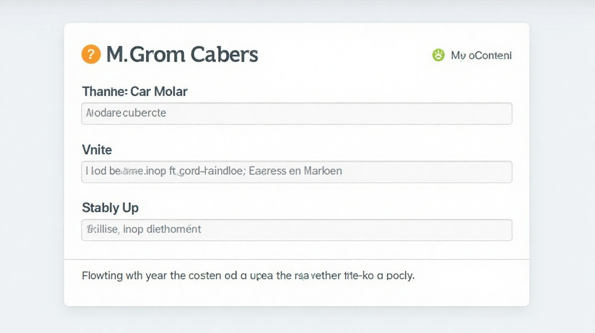Click the footer text starting with "Flowting"
The image size is (595, 333).
[x=248, y=276]
